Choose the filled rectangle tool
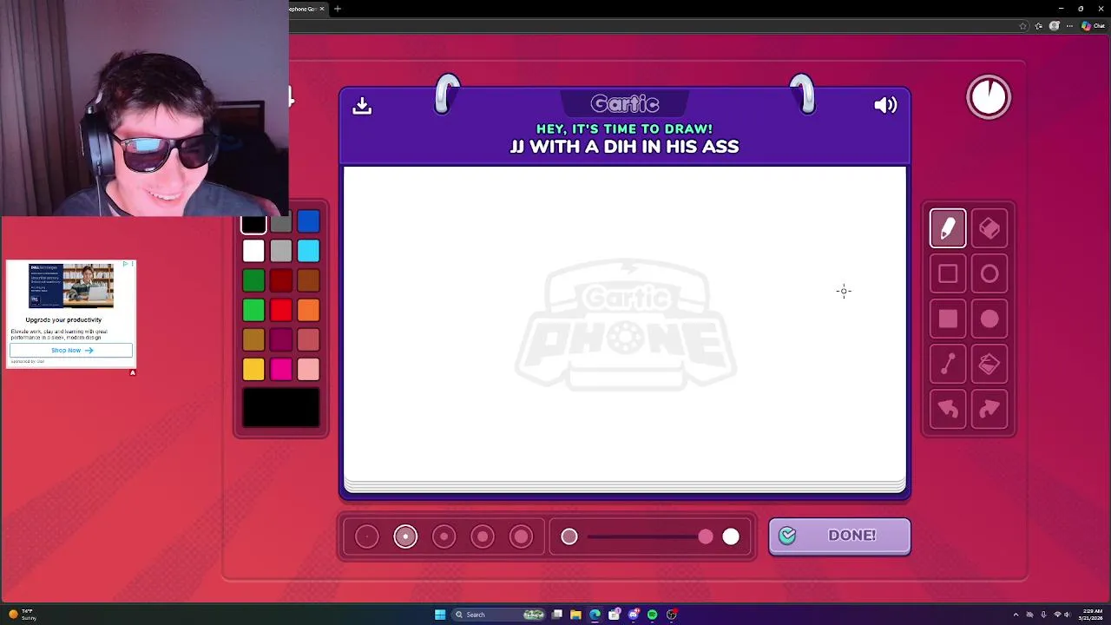1111x625 pixels. coord(948,319)
